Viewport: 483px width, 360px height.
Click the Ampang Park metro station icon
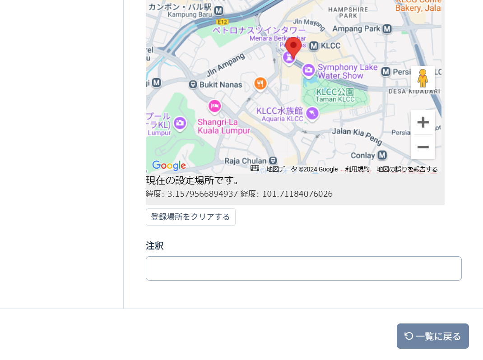[x=387, y=29]
